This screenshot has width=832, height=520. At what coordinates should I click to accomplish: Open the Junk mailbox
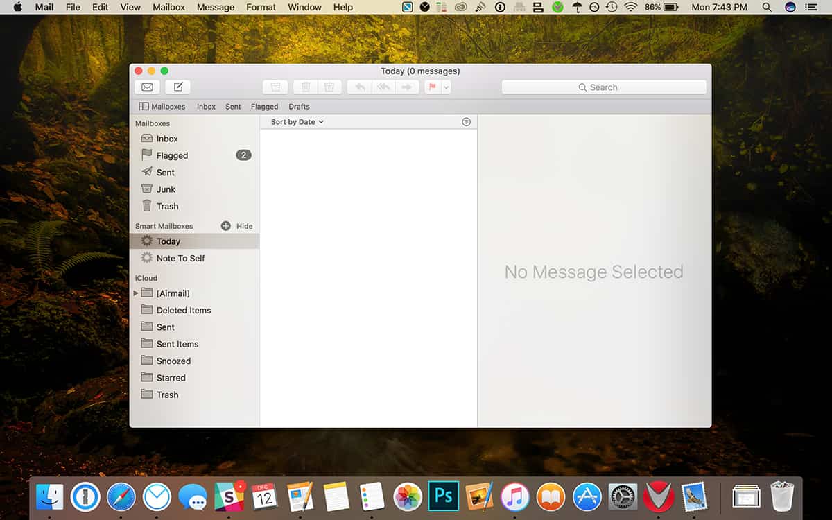(x=194, y=189)
